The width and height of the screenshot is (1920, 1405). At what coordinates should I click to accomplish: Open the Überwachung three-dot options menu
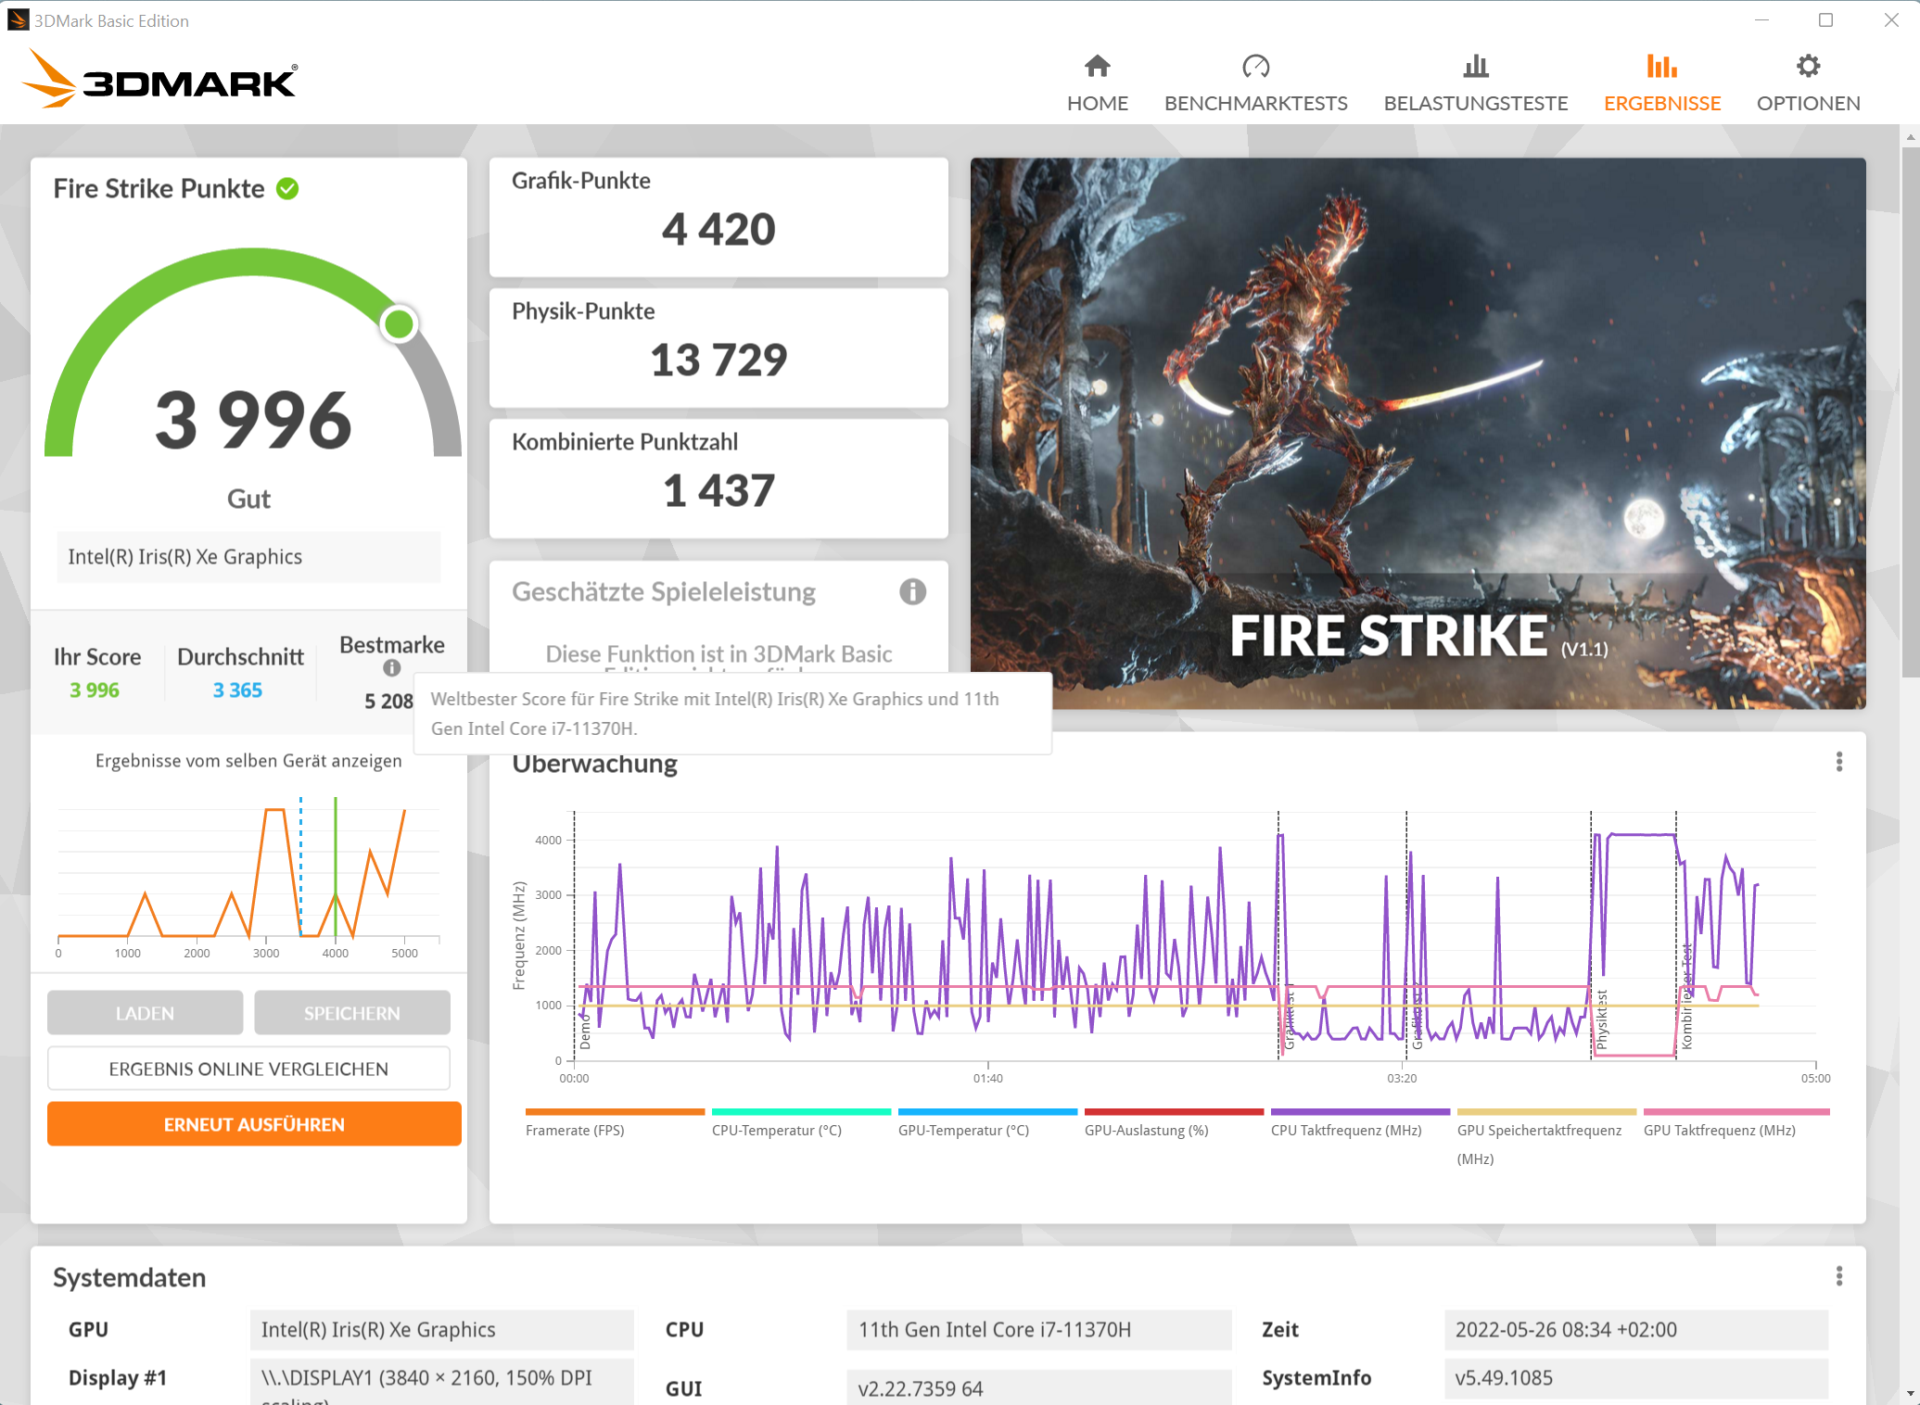pos(1839,761)
